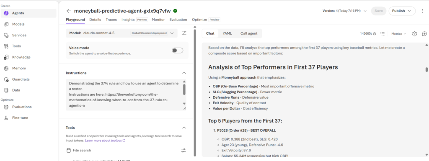This screenshot has height=161, width=429.
Task: Click the File search tool icon
Action: [x=68, y=151]
